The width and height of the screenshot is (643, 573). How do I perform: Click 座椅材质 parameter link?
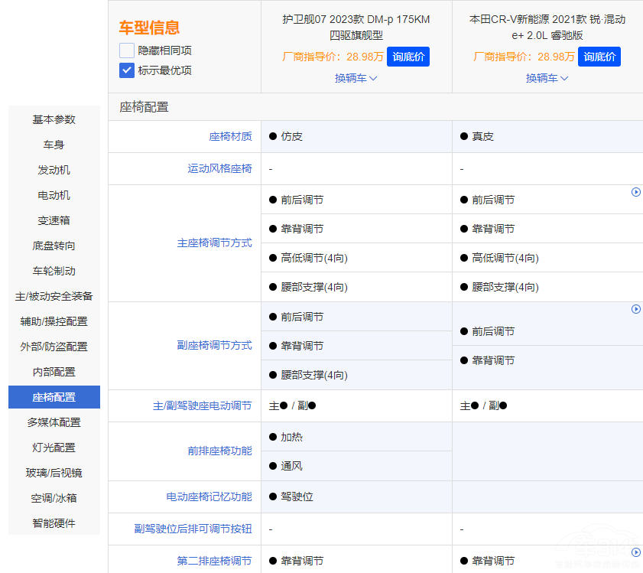coord(230,136)
